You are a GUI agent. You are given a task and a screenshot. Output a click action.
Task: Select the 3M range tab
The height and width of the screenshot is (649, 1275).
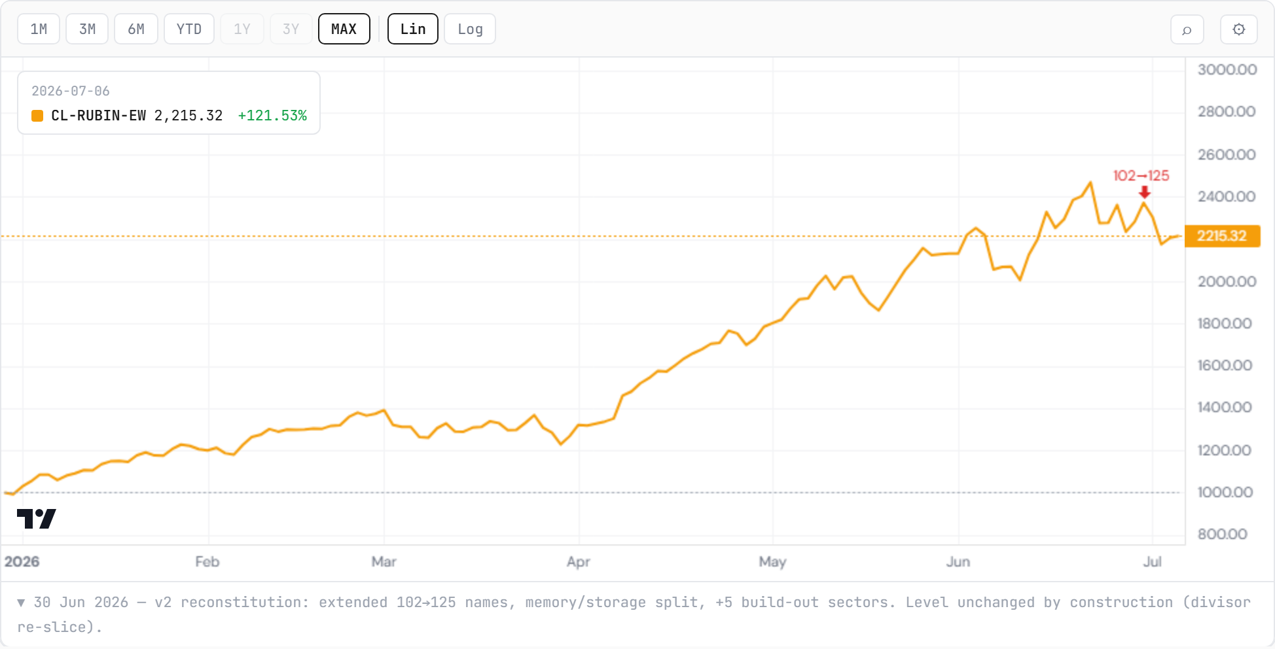87,29
